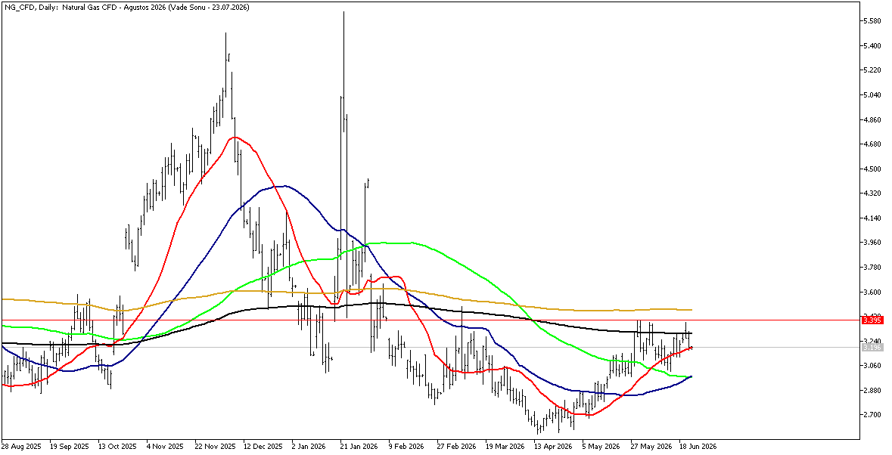Viewport: 892px width, 455px height.
Task: Select the 9 Feb 2026 time label
Action: [x=406, y=447]
